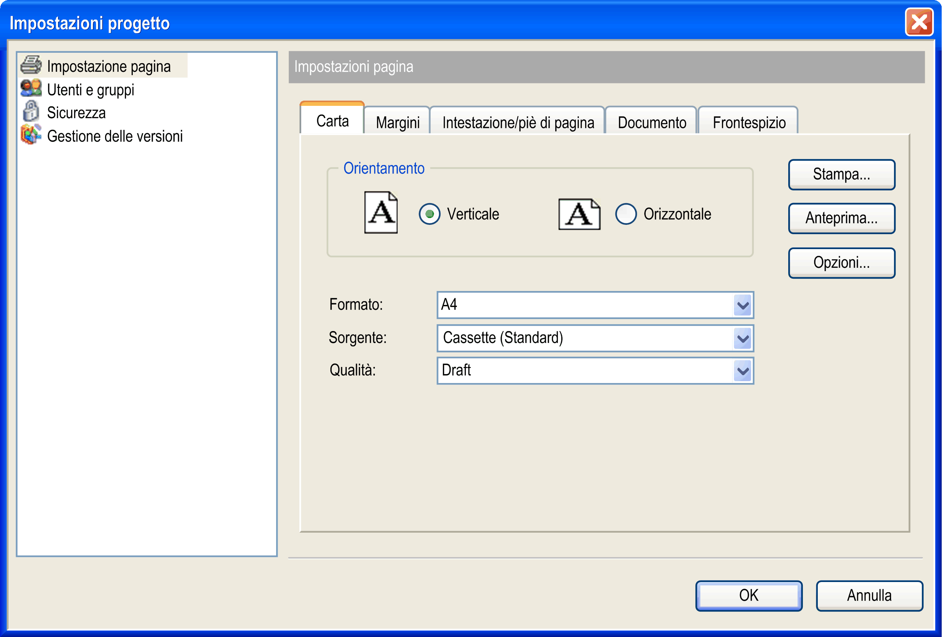This screenshot has width=942, height=637.
Task: Open the Intestazione/piè di pagina tab
Action: [518, 122]
